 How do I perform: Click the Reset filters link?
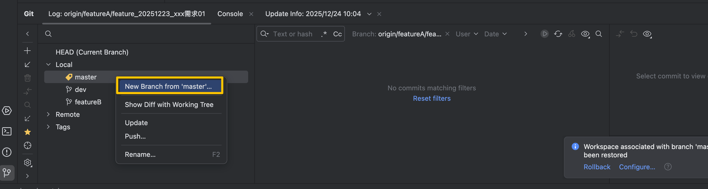click(x=432, y=98)
